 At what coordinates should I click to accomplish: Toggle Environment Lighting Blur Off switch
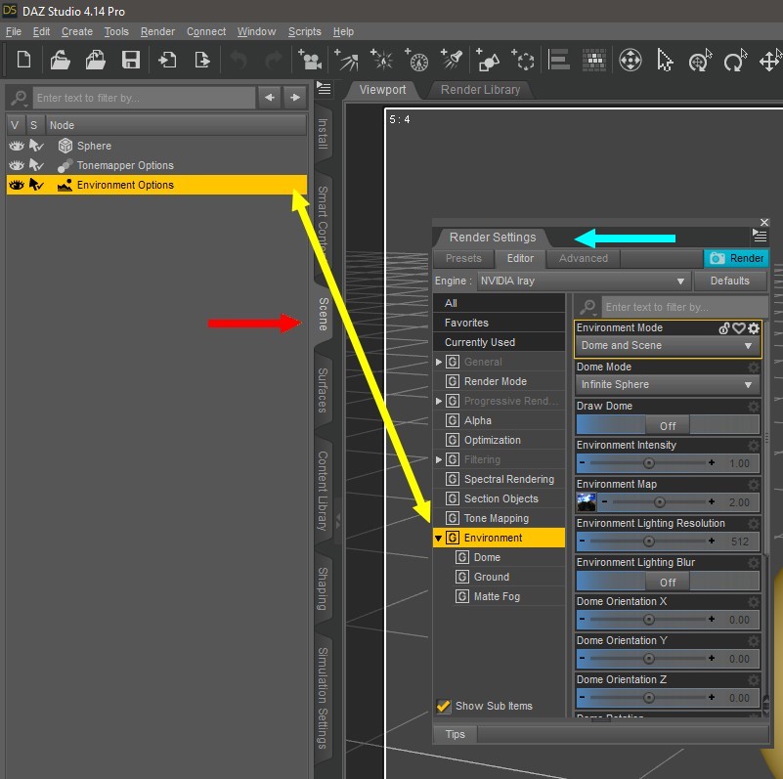668,582
